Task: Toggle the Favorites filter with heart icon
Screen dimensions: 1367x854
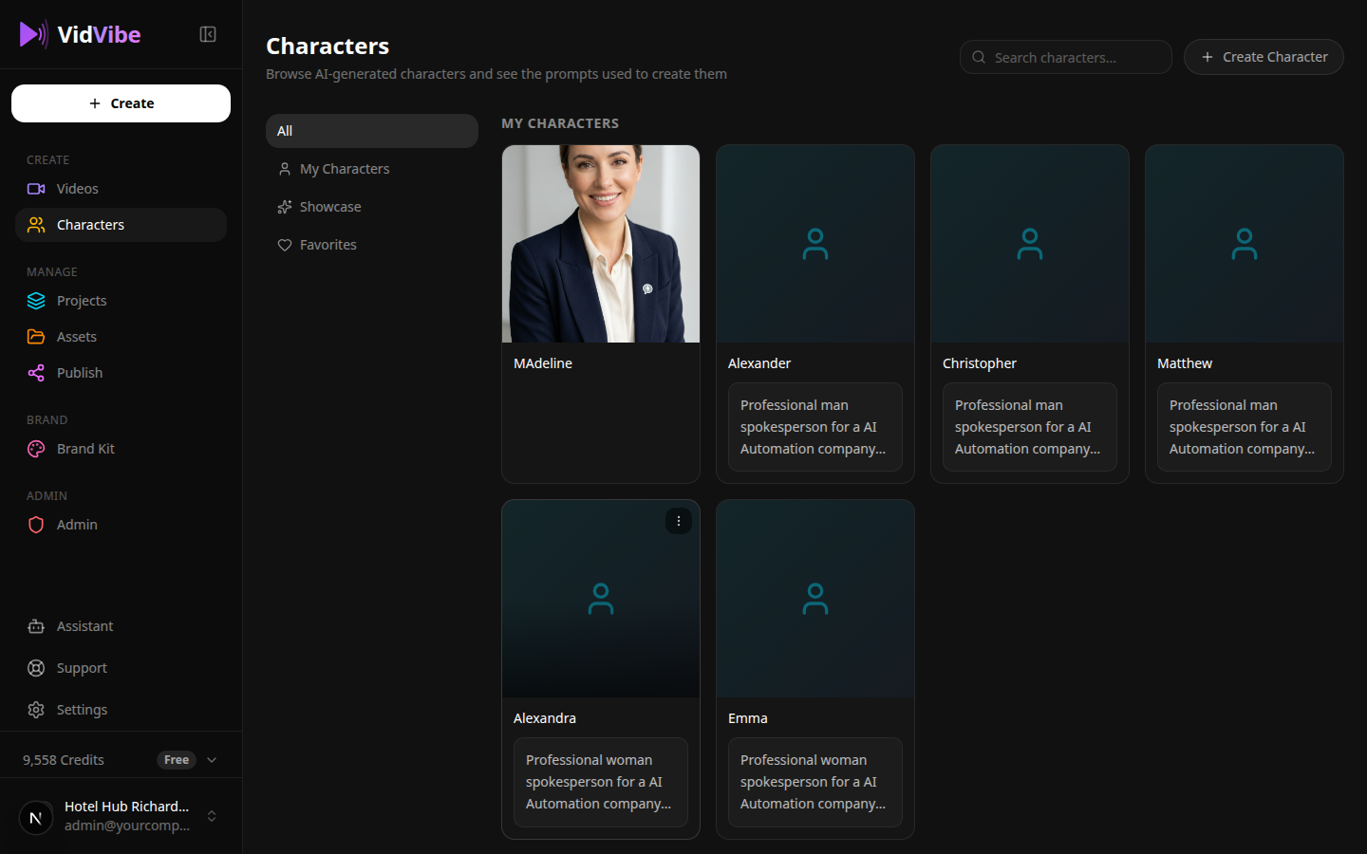Action: [285, 244]
